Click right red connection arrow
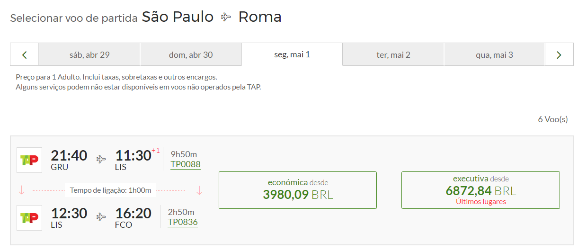Screen dimensions: 578x251 click(199, 190)
